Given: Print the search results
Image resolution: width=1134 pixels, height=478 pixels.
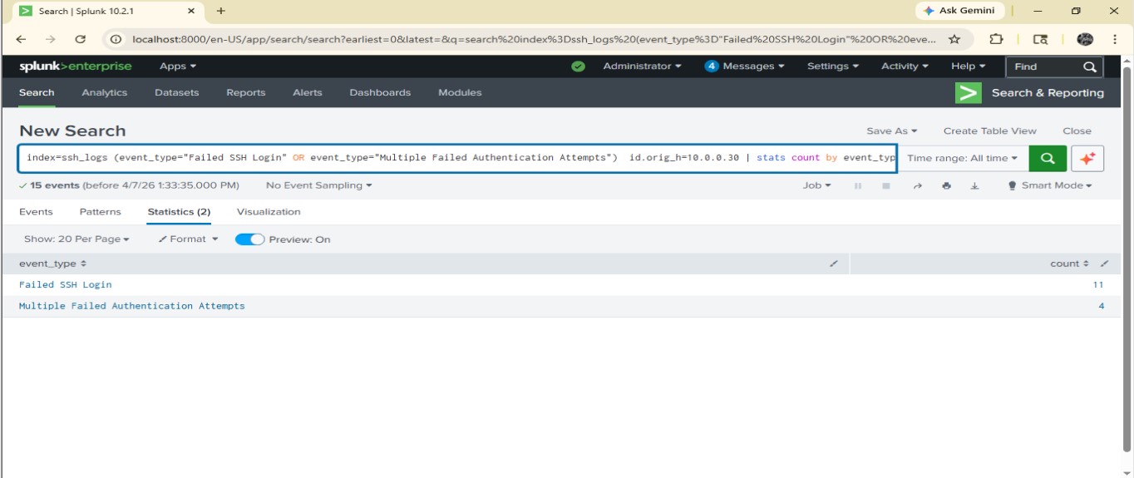Looking at the screenshot, I should [946, 186].
